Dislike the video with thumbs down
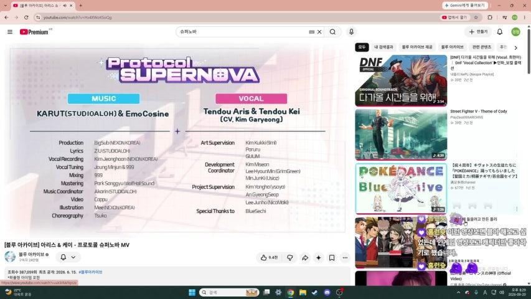 [290, 258]
